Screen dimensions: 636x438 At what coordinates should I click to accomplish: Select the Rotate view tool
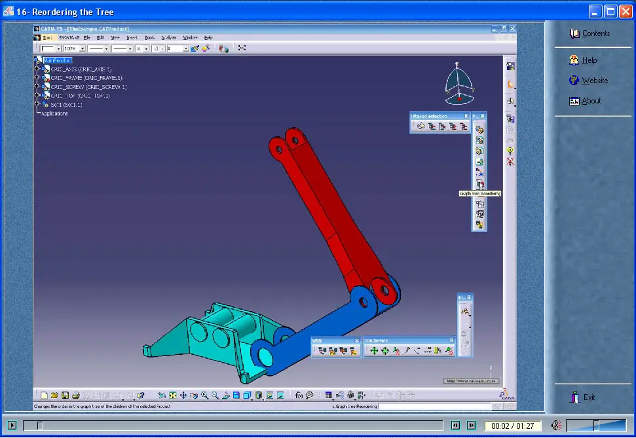coord(194,395)
